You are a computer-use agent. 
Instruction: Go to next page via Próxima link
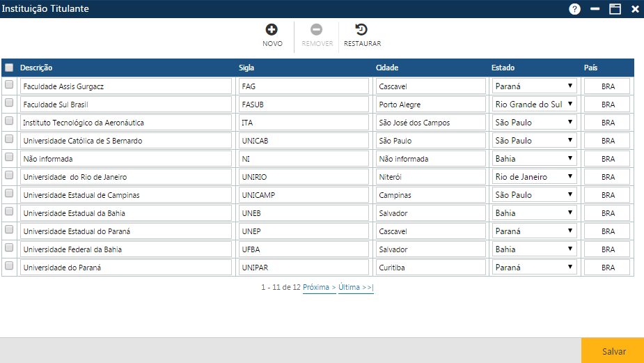320,287
